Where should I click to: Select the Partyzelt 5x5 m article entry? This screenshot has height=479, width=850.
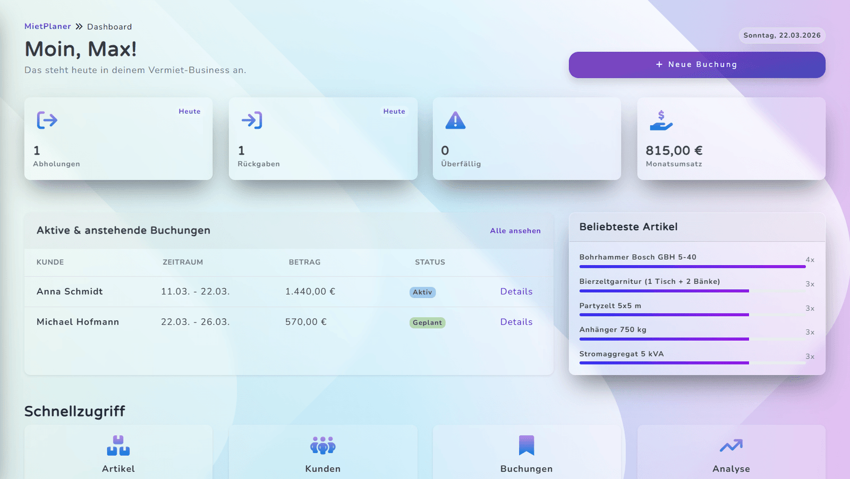[697, 309]
